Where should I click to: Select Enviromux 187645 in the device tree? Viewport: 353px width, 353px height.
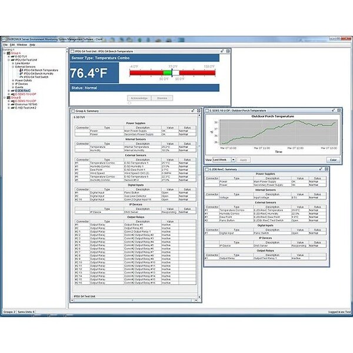(x=25, y=104)
